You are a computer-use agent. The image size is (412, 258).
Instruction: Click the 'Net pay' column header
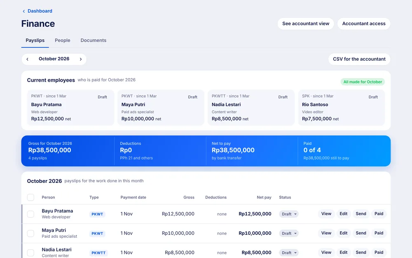pyautogui.click(x=264, y=197)
